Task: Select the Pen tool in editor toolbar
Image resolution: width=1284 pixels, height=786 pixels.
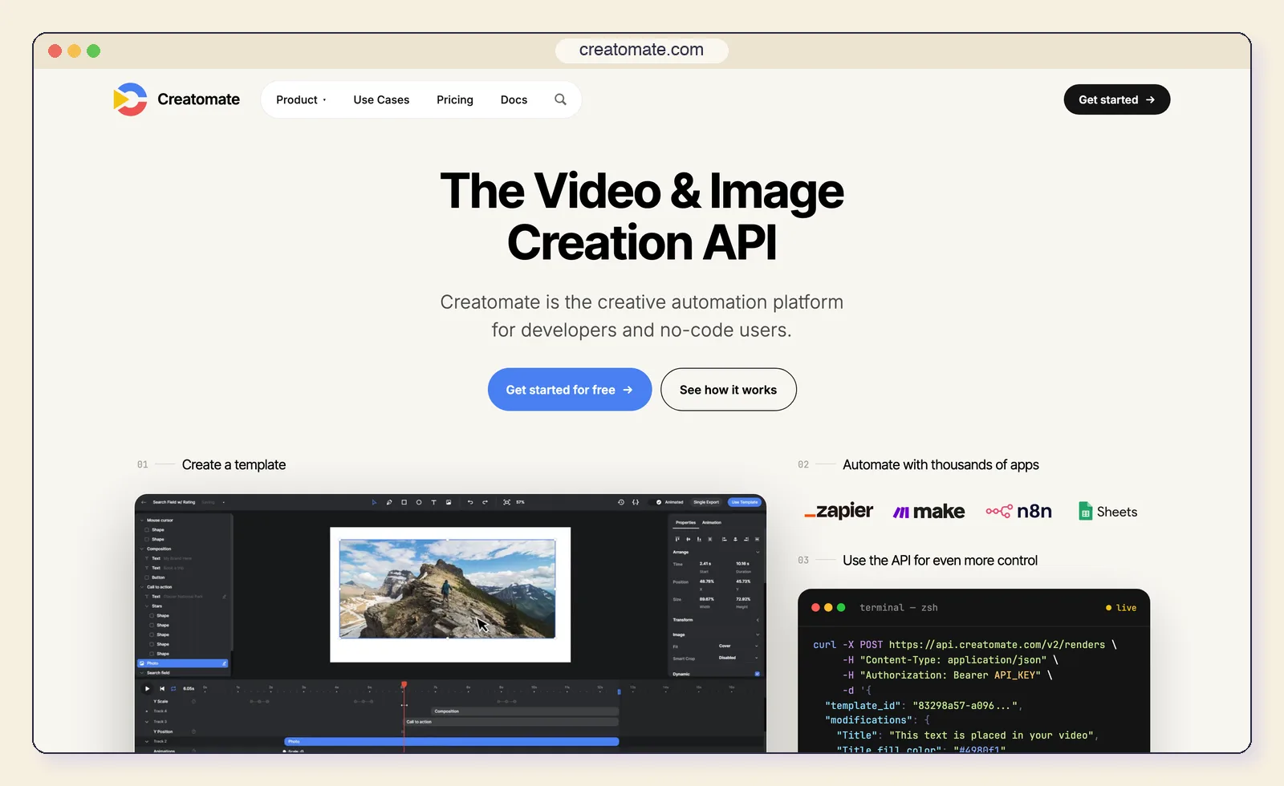Action: pyautogui.click(x=389, y=502)
